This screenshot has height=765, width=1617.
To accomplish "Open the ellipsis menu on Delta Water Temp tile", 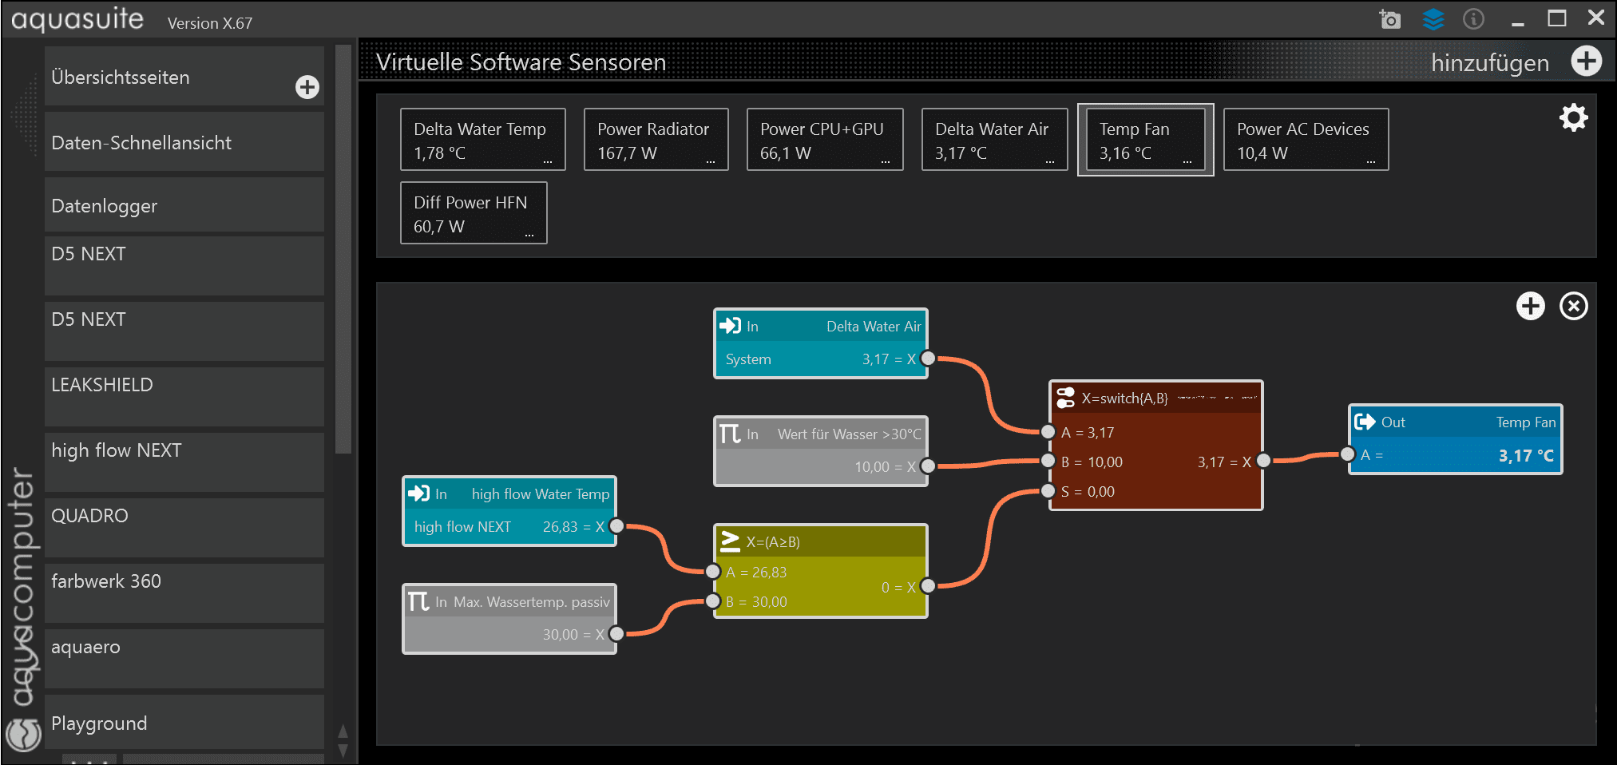I will (548, 161).
